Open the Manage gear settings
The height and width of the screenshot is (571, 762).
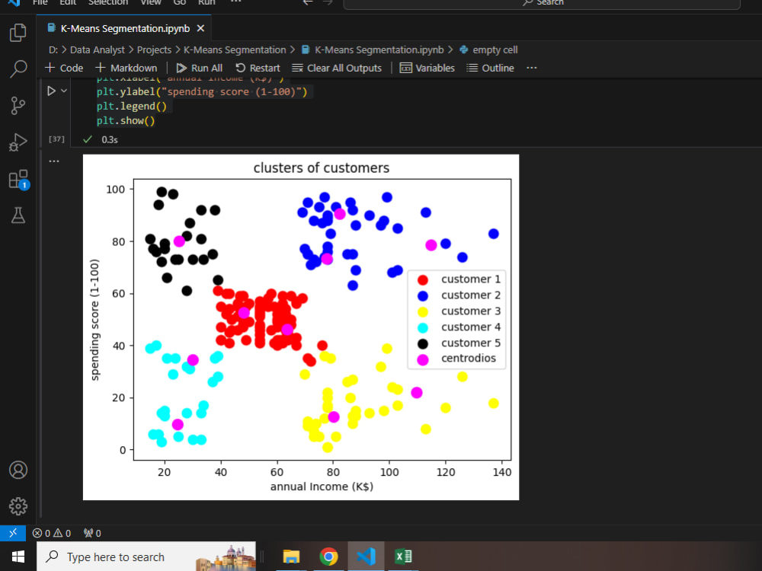(18, 506)
